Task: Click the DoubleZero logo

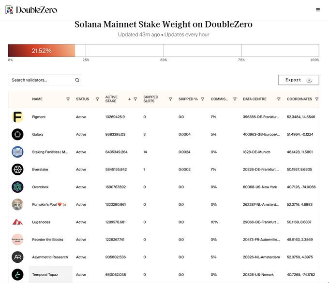Action: [x=31, y=10]
